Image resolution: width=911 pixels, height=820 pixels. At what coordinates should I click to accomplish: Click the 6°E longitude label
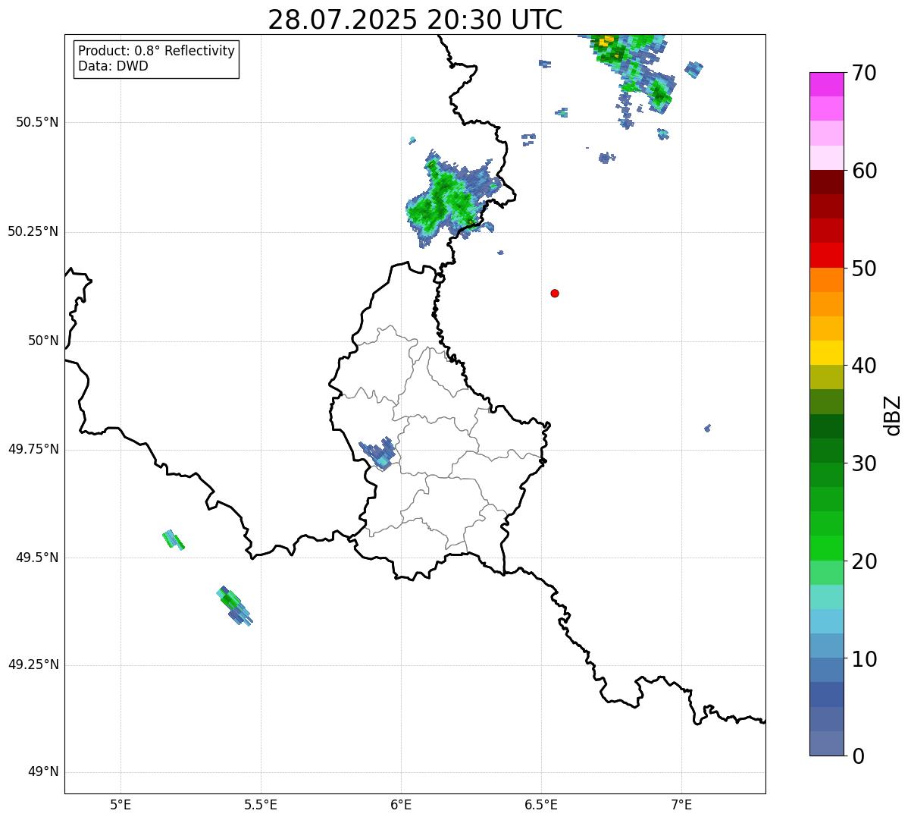pos(401,804)
